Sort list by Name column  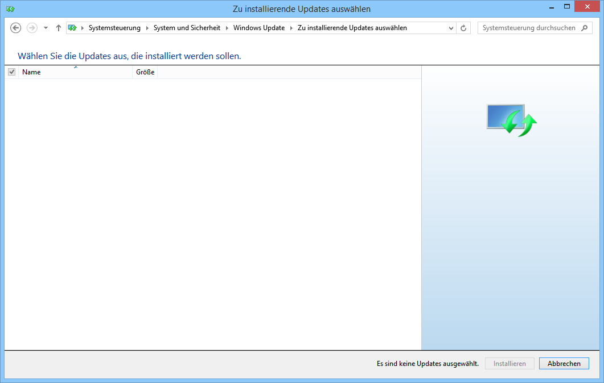click(75, 72)
